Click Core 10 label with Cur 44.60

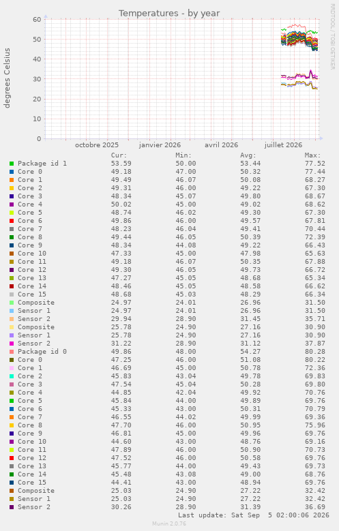click(x=32, y=442)
